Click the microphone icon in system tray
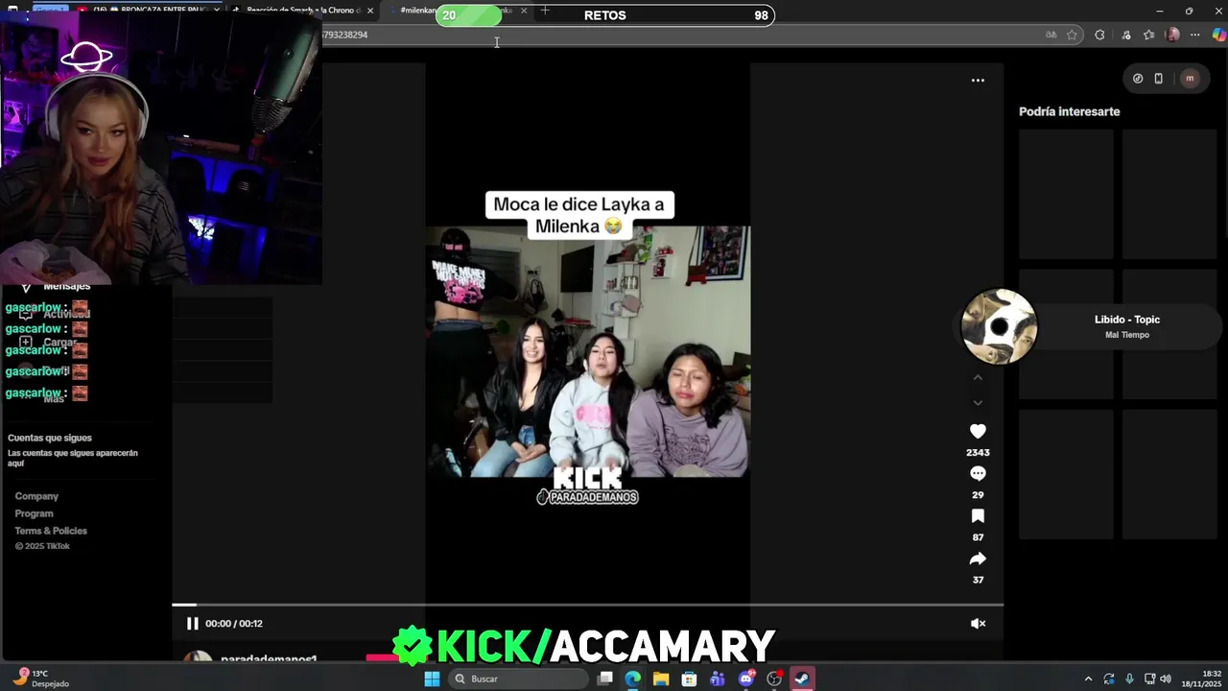The image size is (1228, 691). click(x=1129, y=679)
